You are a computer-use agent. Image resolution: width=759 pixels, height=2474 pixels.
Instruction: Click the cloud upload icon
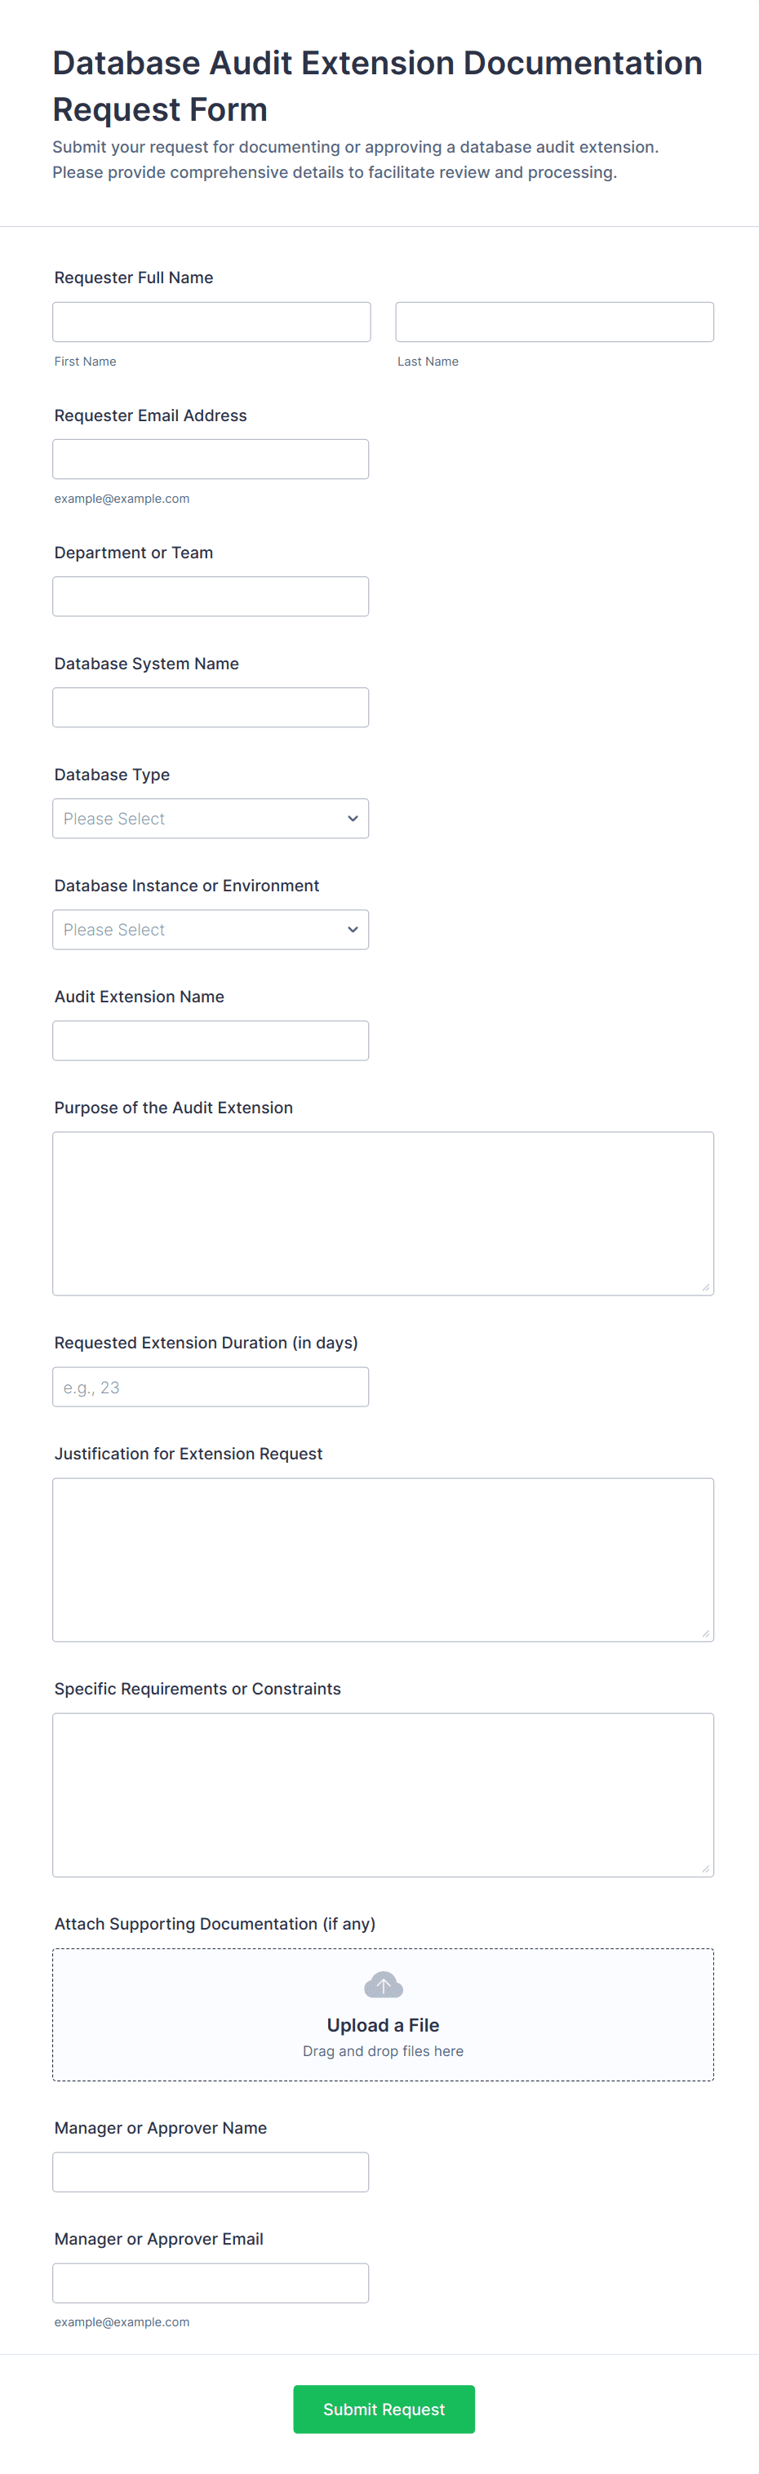click(x=384, y=1984)
